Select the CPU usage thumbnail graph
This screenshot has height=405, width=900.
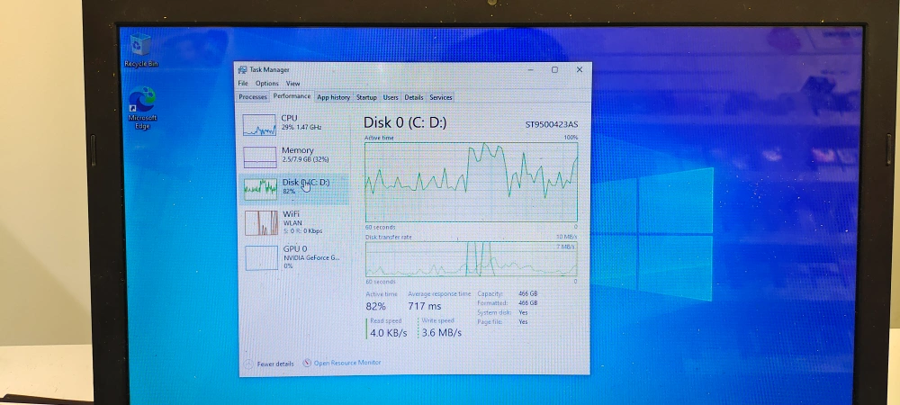point(260,125)
